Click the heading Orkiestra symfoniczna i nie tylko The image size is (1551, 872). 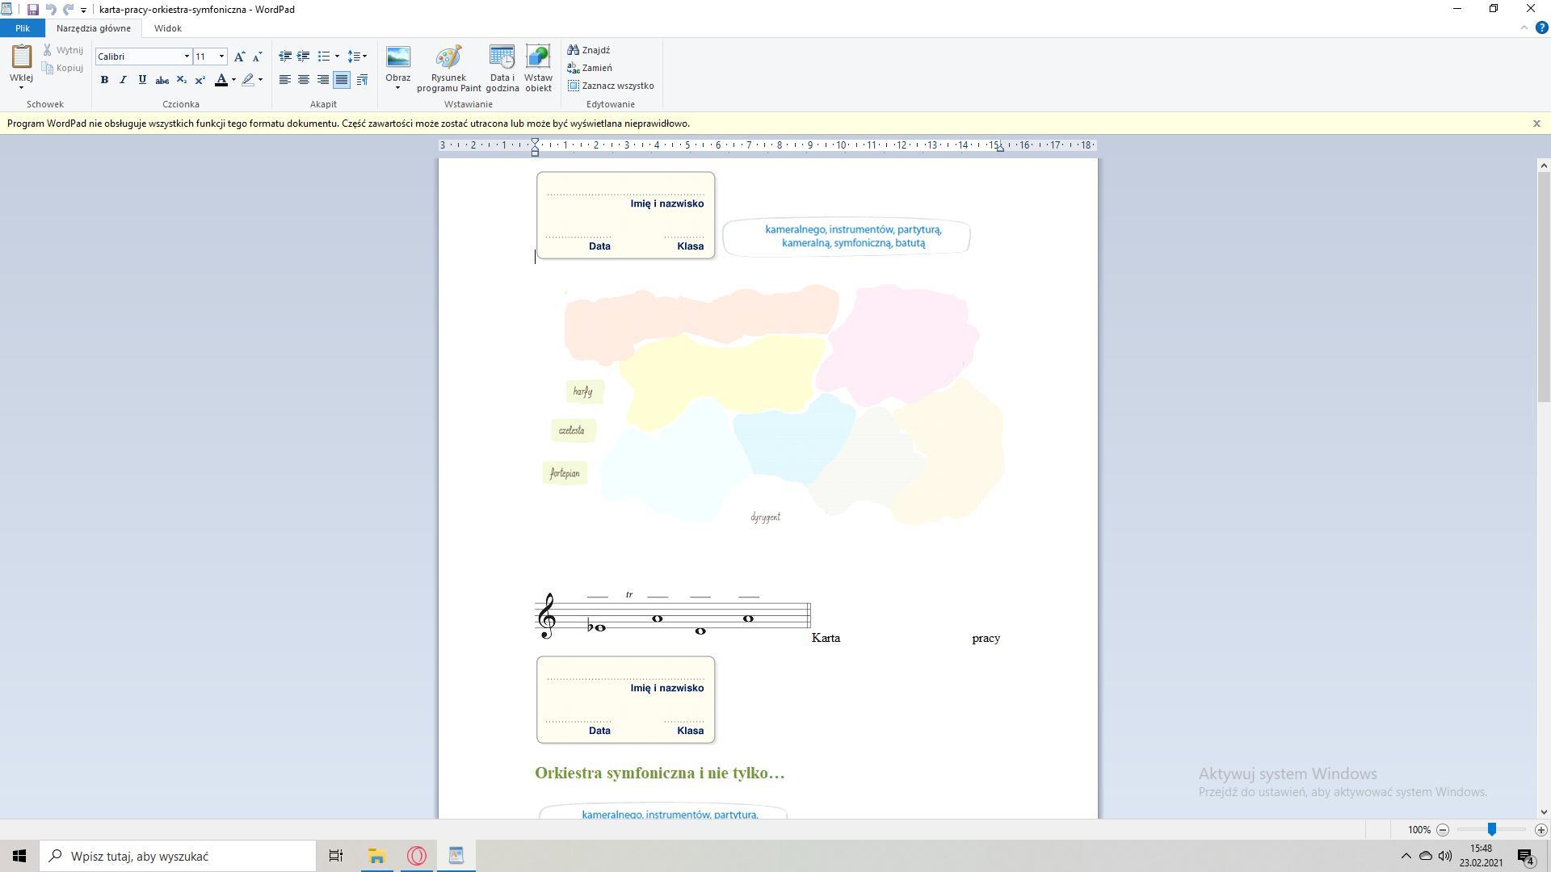tap(659, 773)
